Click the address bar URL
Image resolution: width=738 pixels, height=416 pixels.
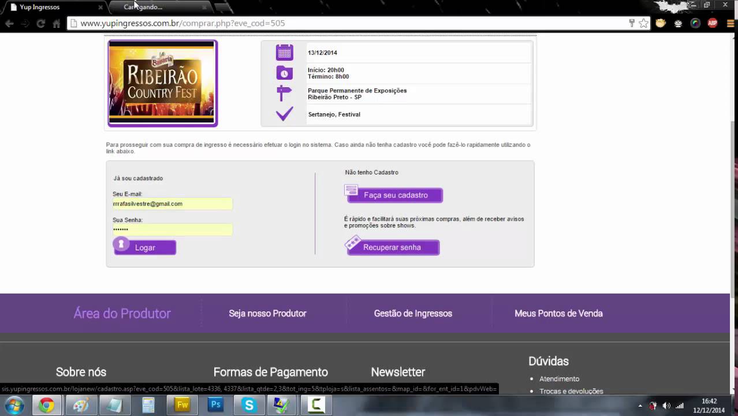pyautogui.click(x=182, y=23)
